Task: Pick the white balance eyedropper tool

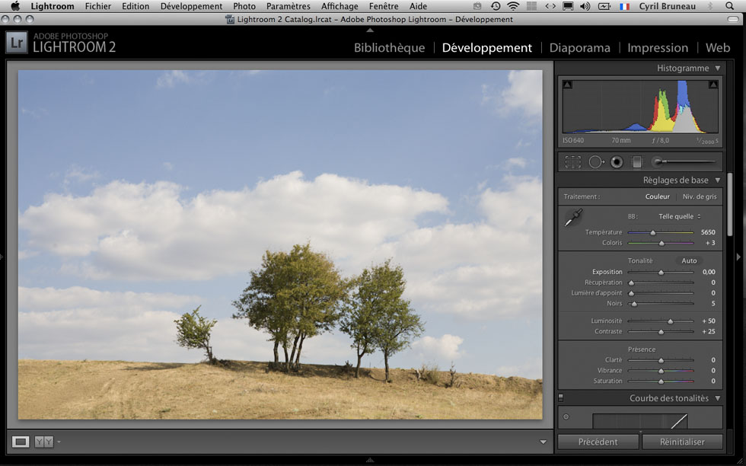Action: 573,218
